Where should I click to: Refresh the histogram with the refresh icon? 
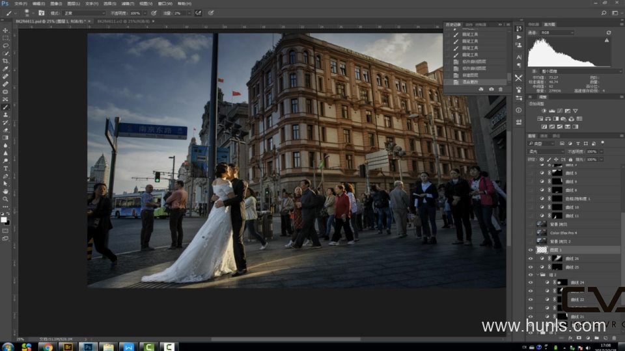pos(609,32)
